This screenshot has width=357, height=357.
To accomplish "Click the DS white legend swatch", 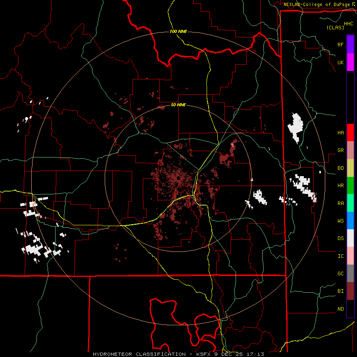I will pos(350,238).
